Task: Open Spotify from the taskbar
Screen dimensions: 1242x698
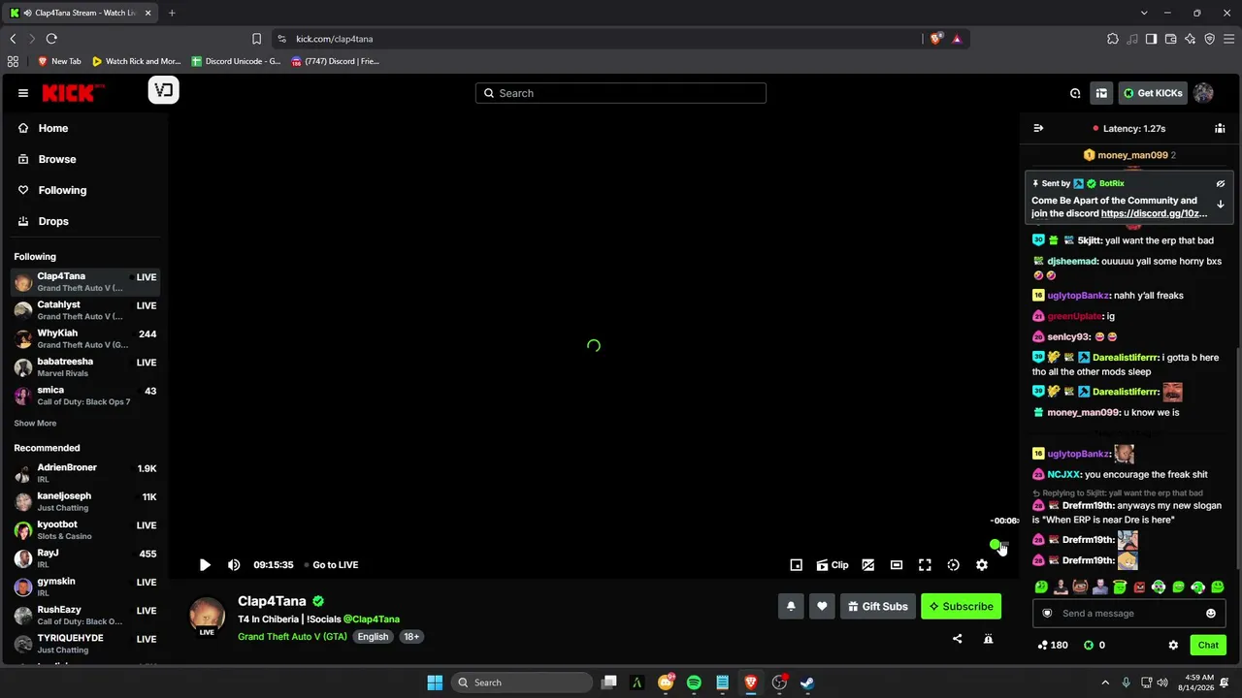Action: [x=694, y=682]
